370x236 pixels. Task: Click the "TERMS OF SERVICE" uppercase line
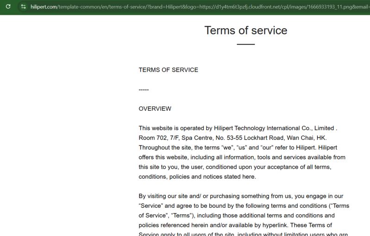[x=168, y=70]
